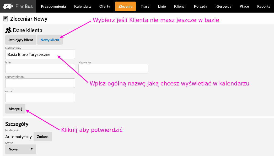This screenshot has width=274, height=156.
Task: Open the Kierowcy menu item
Action: click(223, 6)
